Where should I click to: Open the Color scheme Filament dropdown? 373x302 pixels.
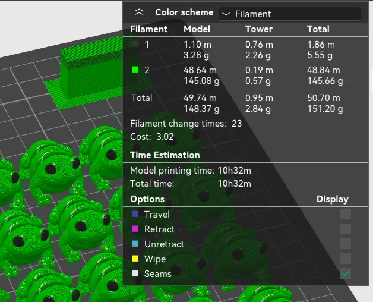click(x=289, y=14)
